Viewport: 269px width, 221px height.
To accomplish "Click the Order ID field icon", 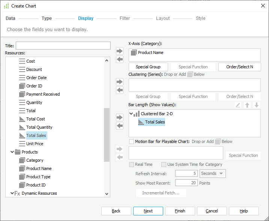I will click(22, 86).
